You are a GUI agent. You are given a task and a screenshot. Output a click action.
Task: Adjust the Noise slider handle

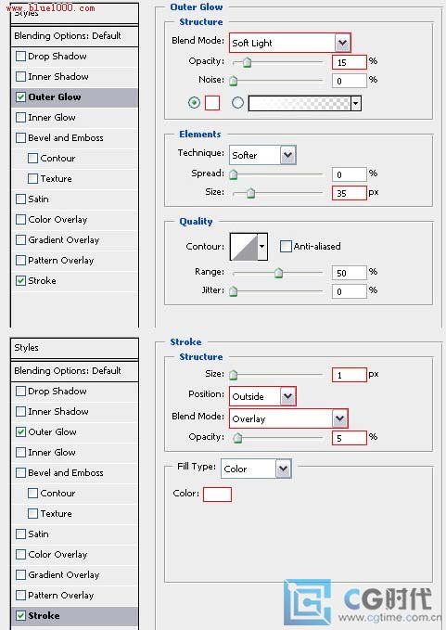point(234,81)
